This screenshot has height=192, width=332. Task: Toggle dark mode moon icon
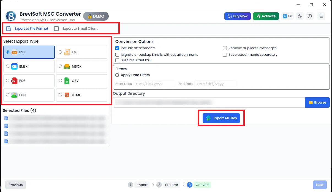point(300,16)
